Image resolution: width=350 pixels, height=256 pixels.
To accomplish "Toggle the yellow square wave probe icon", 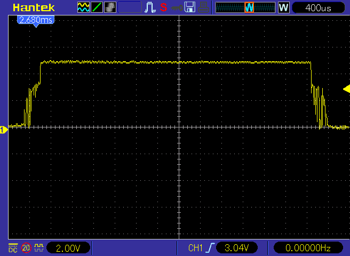I will click(x=39, y=248).
